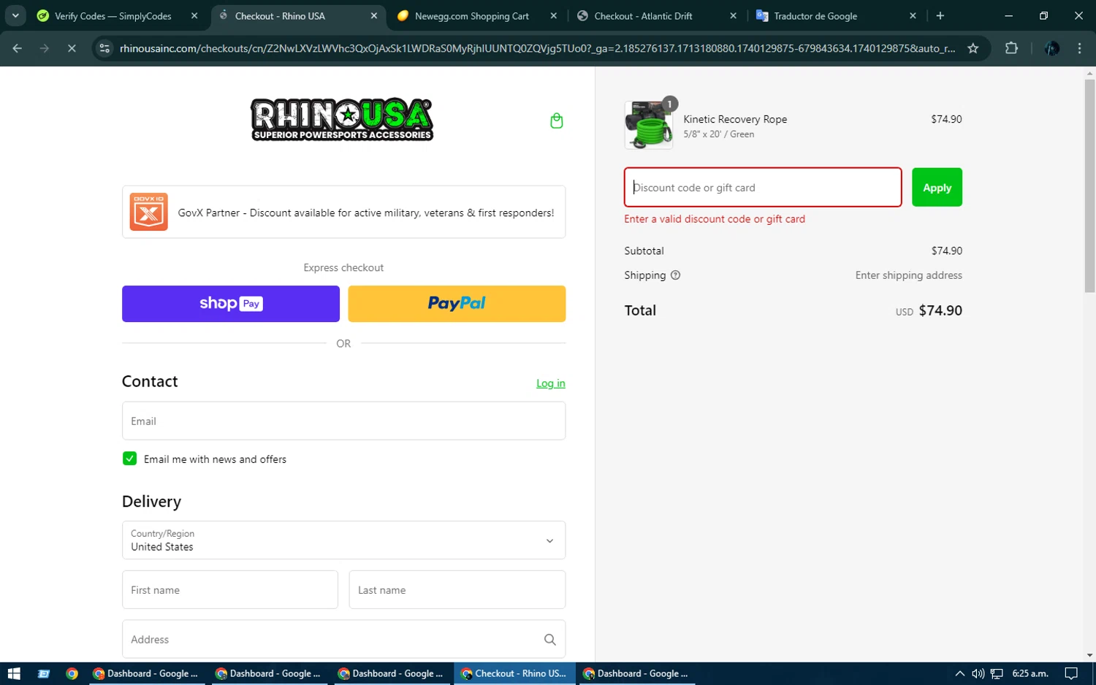The height and width of the screenshot is (685, 1096).
Task: Open the Chrome extensions menu
Action: [1011, 48]
